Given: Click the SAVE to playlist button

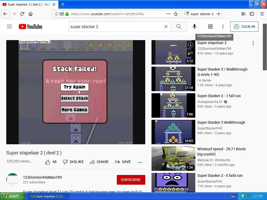Looking at the screenshot, I should coord(123,162).
